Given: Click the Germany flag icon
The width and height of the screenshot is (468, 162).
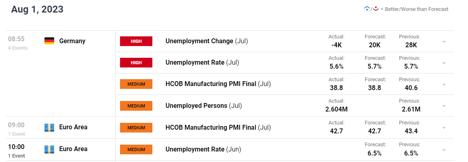Looking at the screenshot, I should point(49,41).
